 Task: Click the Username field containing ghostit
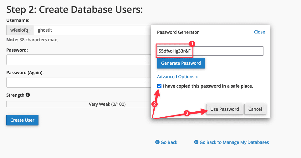click(x=92, y=30)
